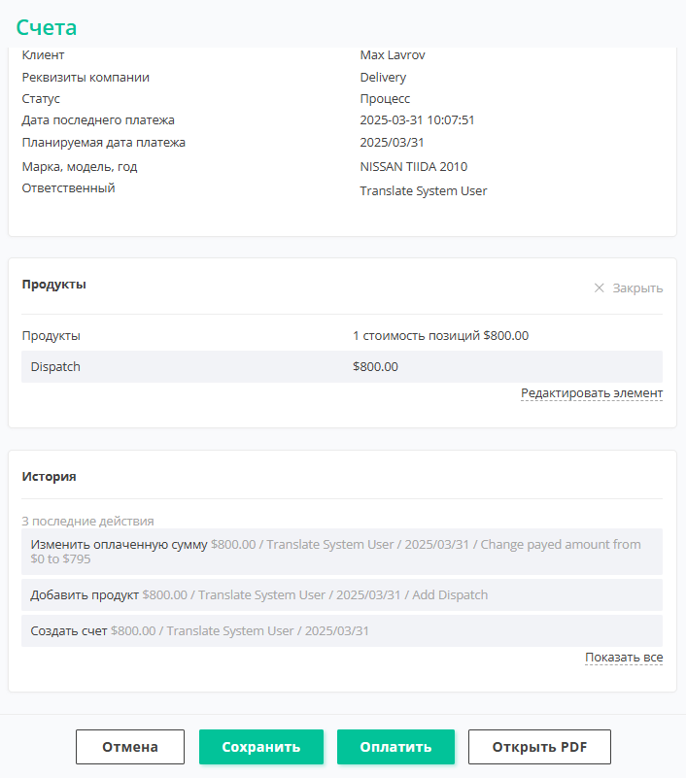Select the Добавить продукт history entry
Image resolution: width=686 pixels, height=778 pixels.
342,594
